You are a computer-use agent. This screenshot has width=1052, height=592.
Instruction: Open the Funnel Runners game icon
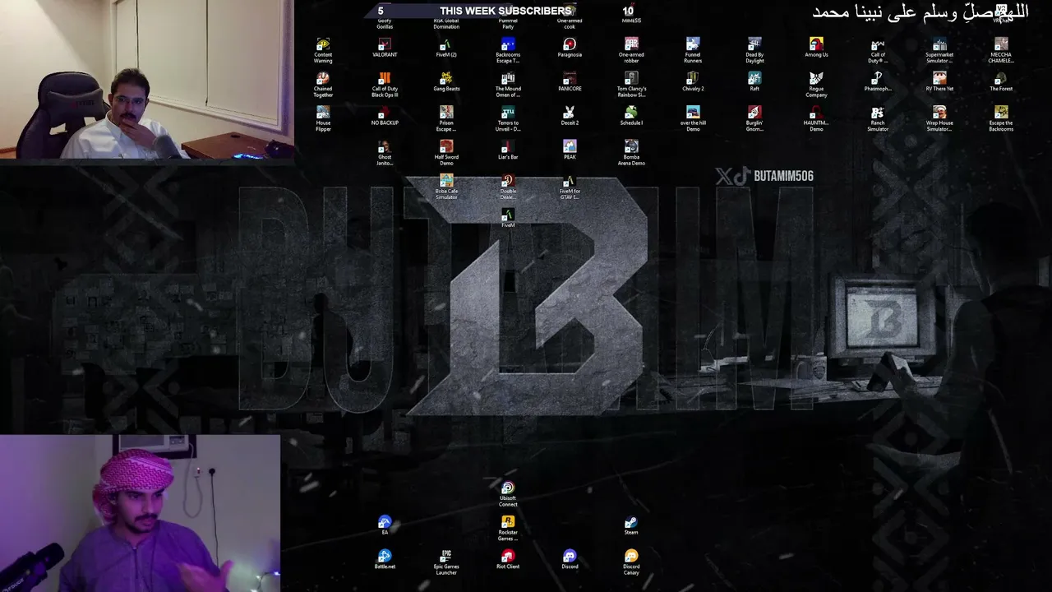point(693,49)
